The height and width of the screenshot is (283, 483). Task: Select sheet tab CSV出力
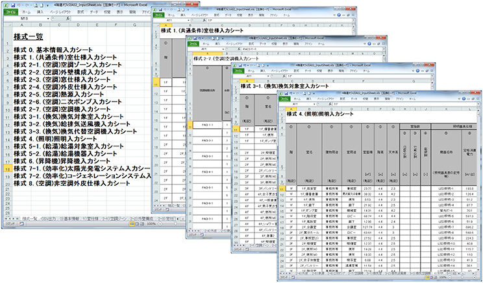[x=49, y=218]
